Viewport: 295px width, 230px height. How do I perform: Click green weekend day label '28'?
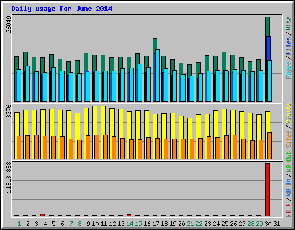(251, 224)
